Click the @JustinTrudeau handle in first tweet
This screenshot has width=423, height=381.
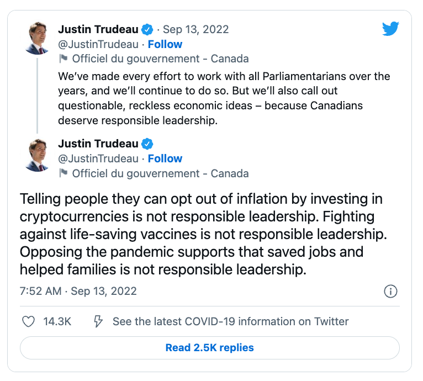[98, 44]
